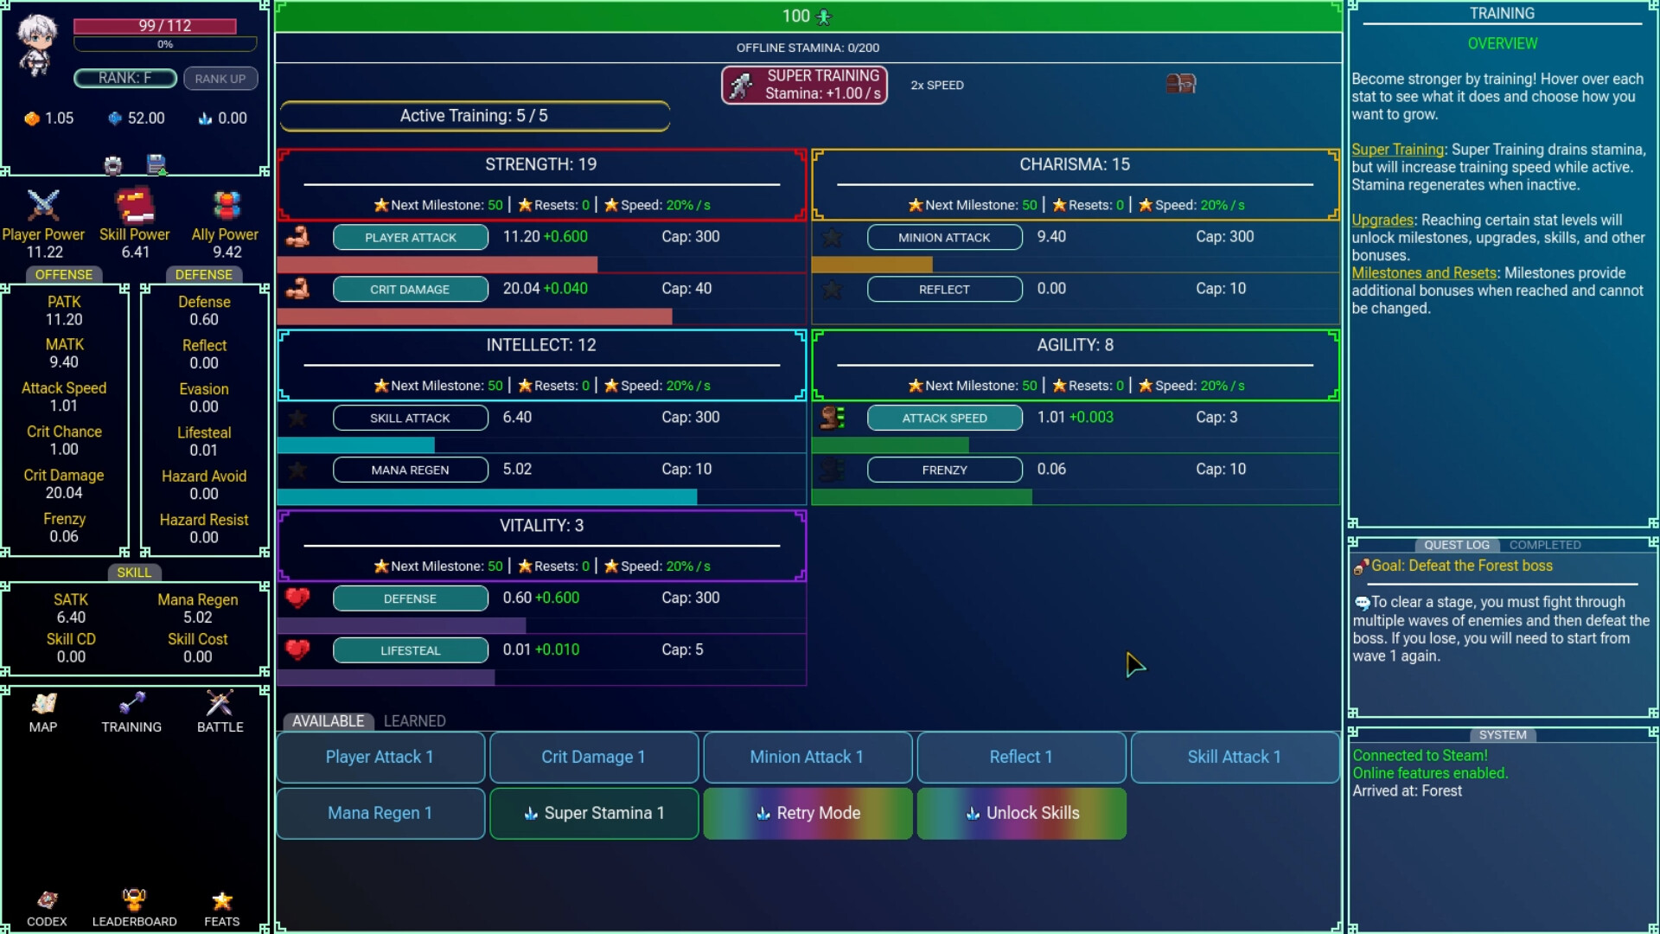Purchase the Super Stamina 1 upgrade
Image resolution: width=1660 pixels, height=934 pixels.
[594, 813]
